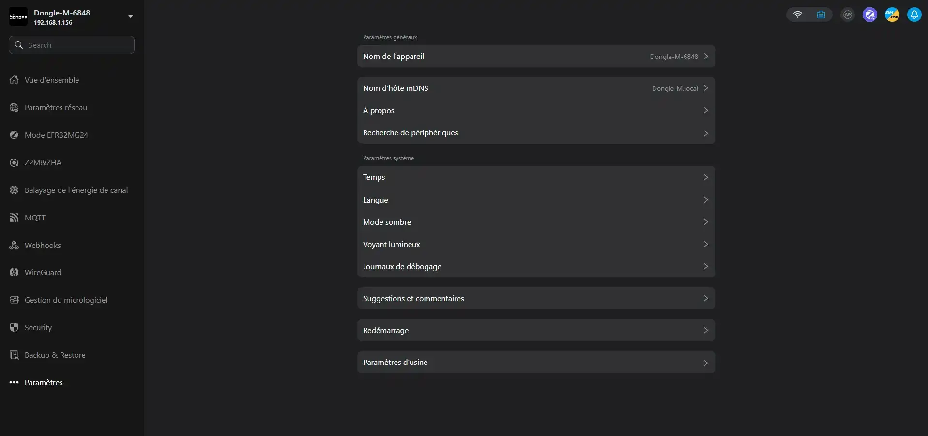This screenshot has width=928, height=436.
Task: Click the Wi-Fi status icon
Action: (x=798, y=15)
